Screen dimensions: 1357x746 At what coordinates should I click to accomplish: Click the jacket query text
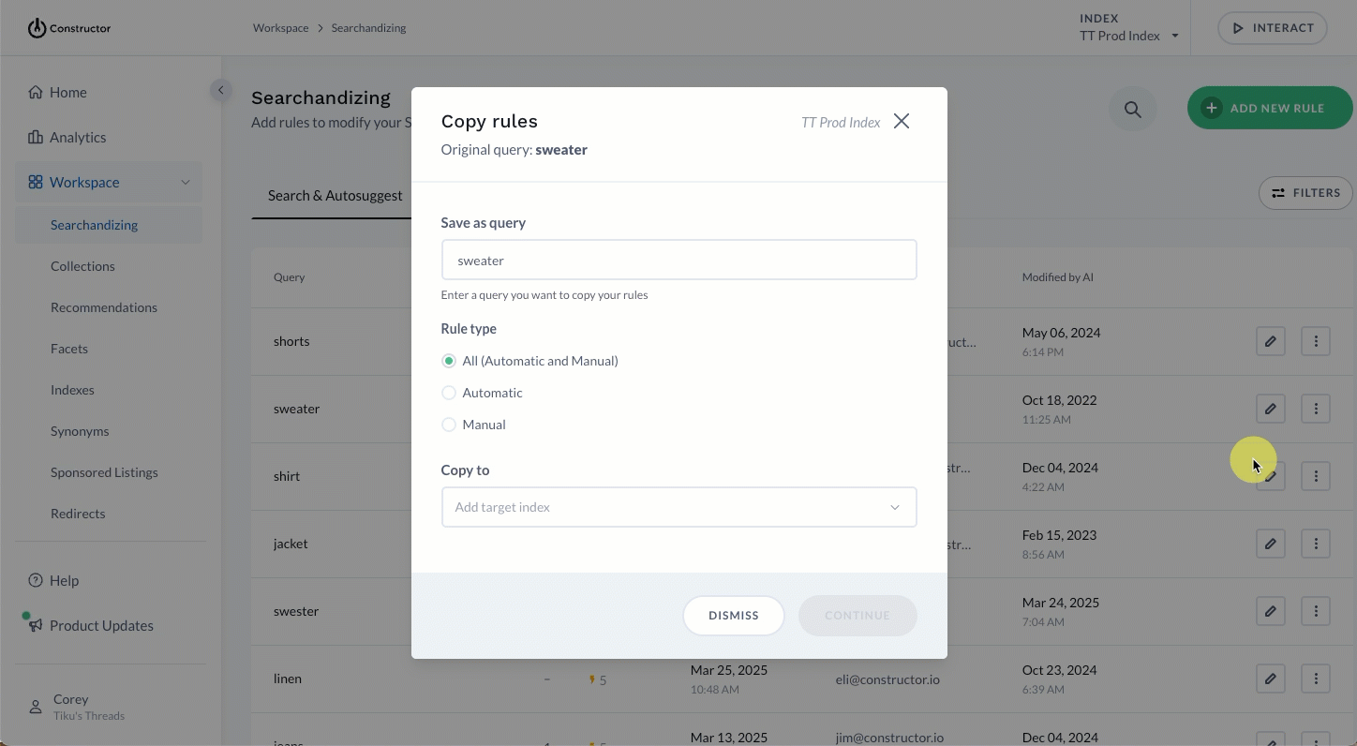(291, 544)
